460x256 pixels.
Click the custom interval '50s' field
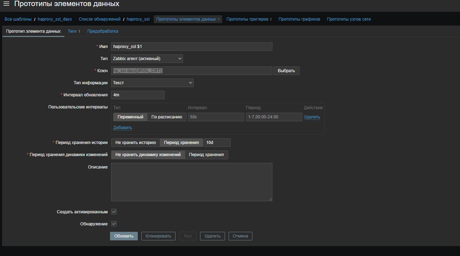tap(216, 117)
